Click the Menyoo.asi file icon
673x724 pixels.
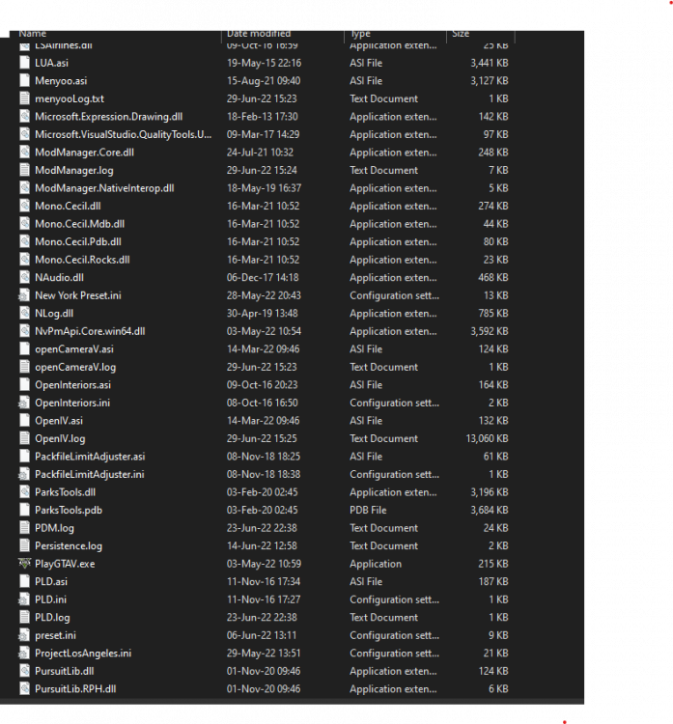coord(24,81)
